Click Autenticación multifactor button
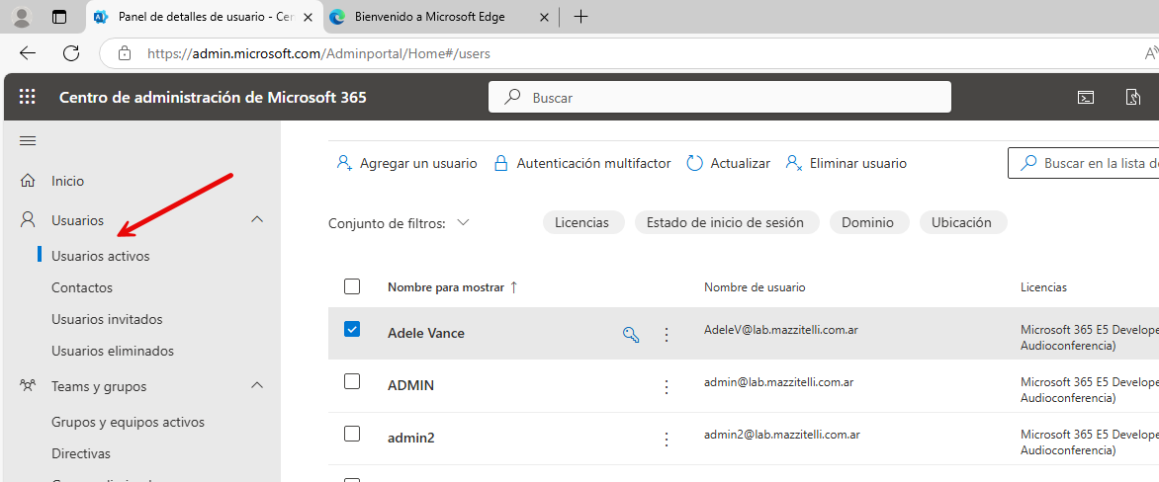 [x=581, y=163]
